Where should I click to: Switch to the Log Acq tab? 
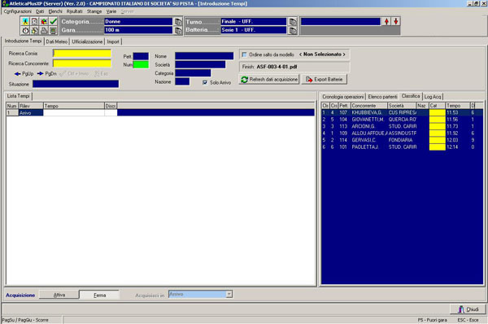pos(433,97)
